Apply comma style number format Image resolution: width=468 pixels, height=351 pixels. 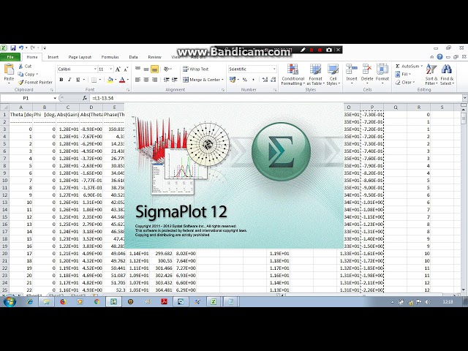(253, 80)
